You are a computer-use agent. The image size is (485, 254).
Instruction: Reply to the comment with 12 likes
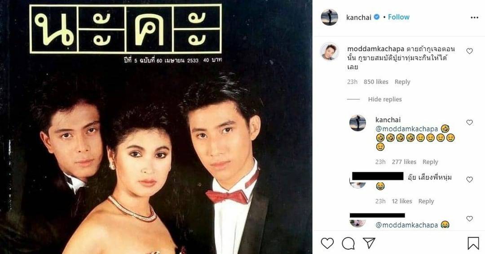pos(426,201)
